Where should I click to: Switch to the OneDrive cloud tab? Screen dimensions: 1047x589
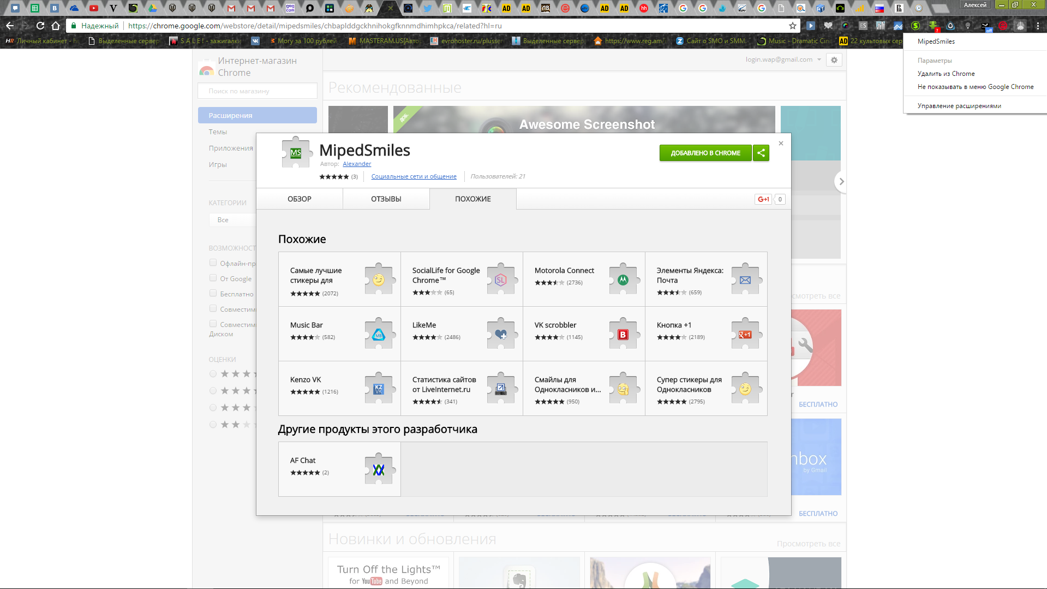(74, 8)
